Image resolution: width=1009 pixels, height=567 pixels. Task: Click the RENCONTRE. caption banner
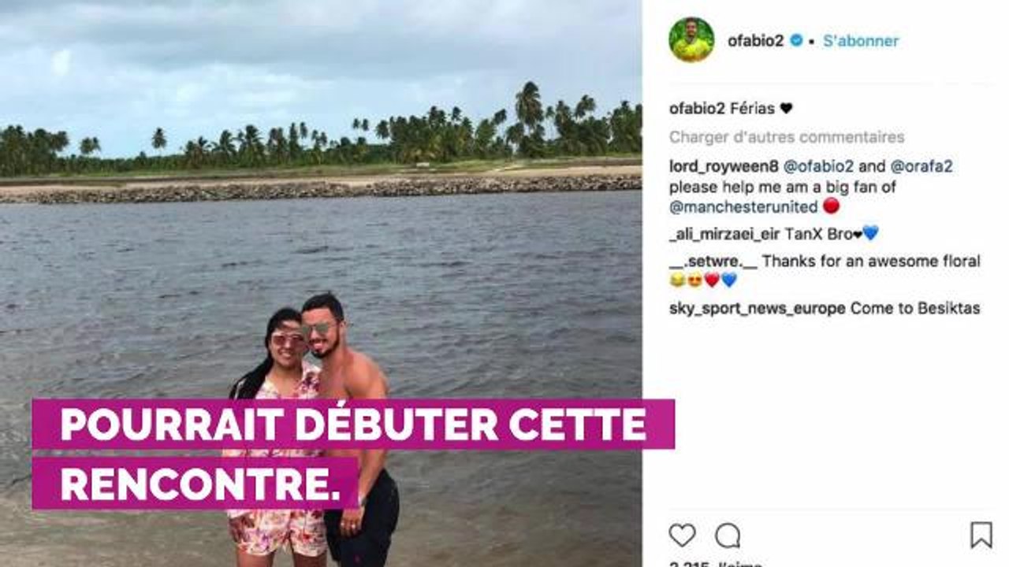tap(195, 484)
